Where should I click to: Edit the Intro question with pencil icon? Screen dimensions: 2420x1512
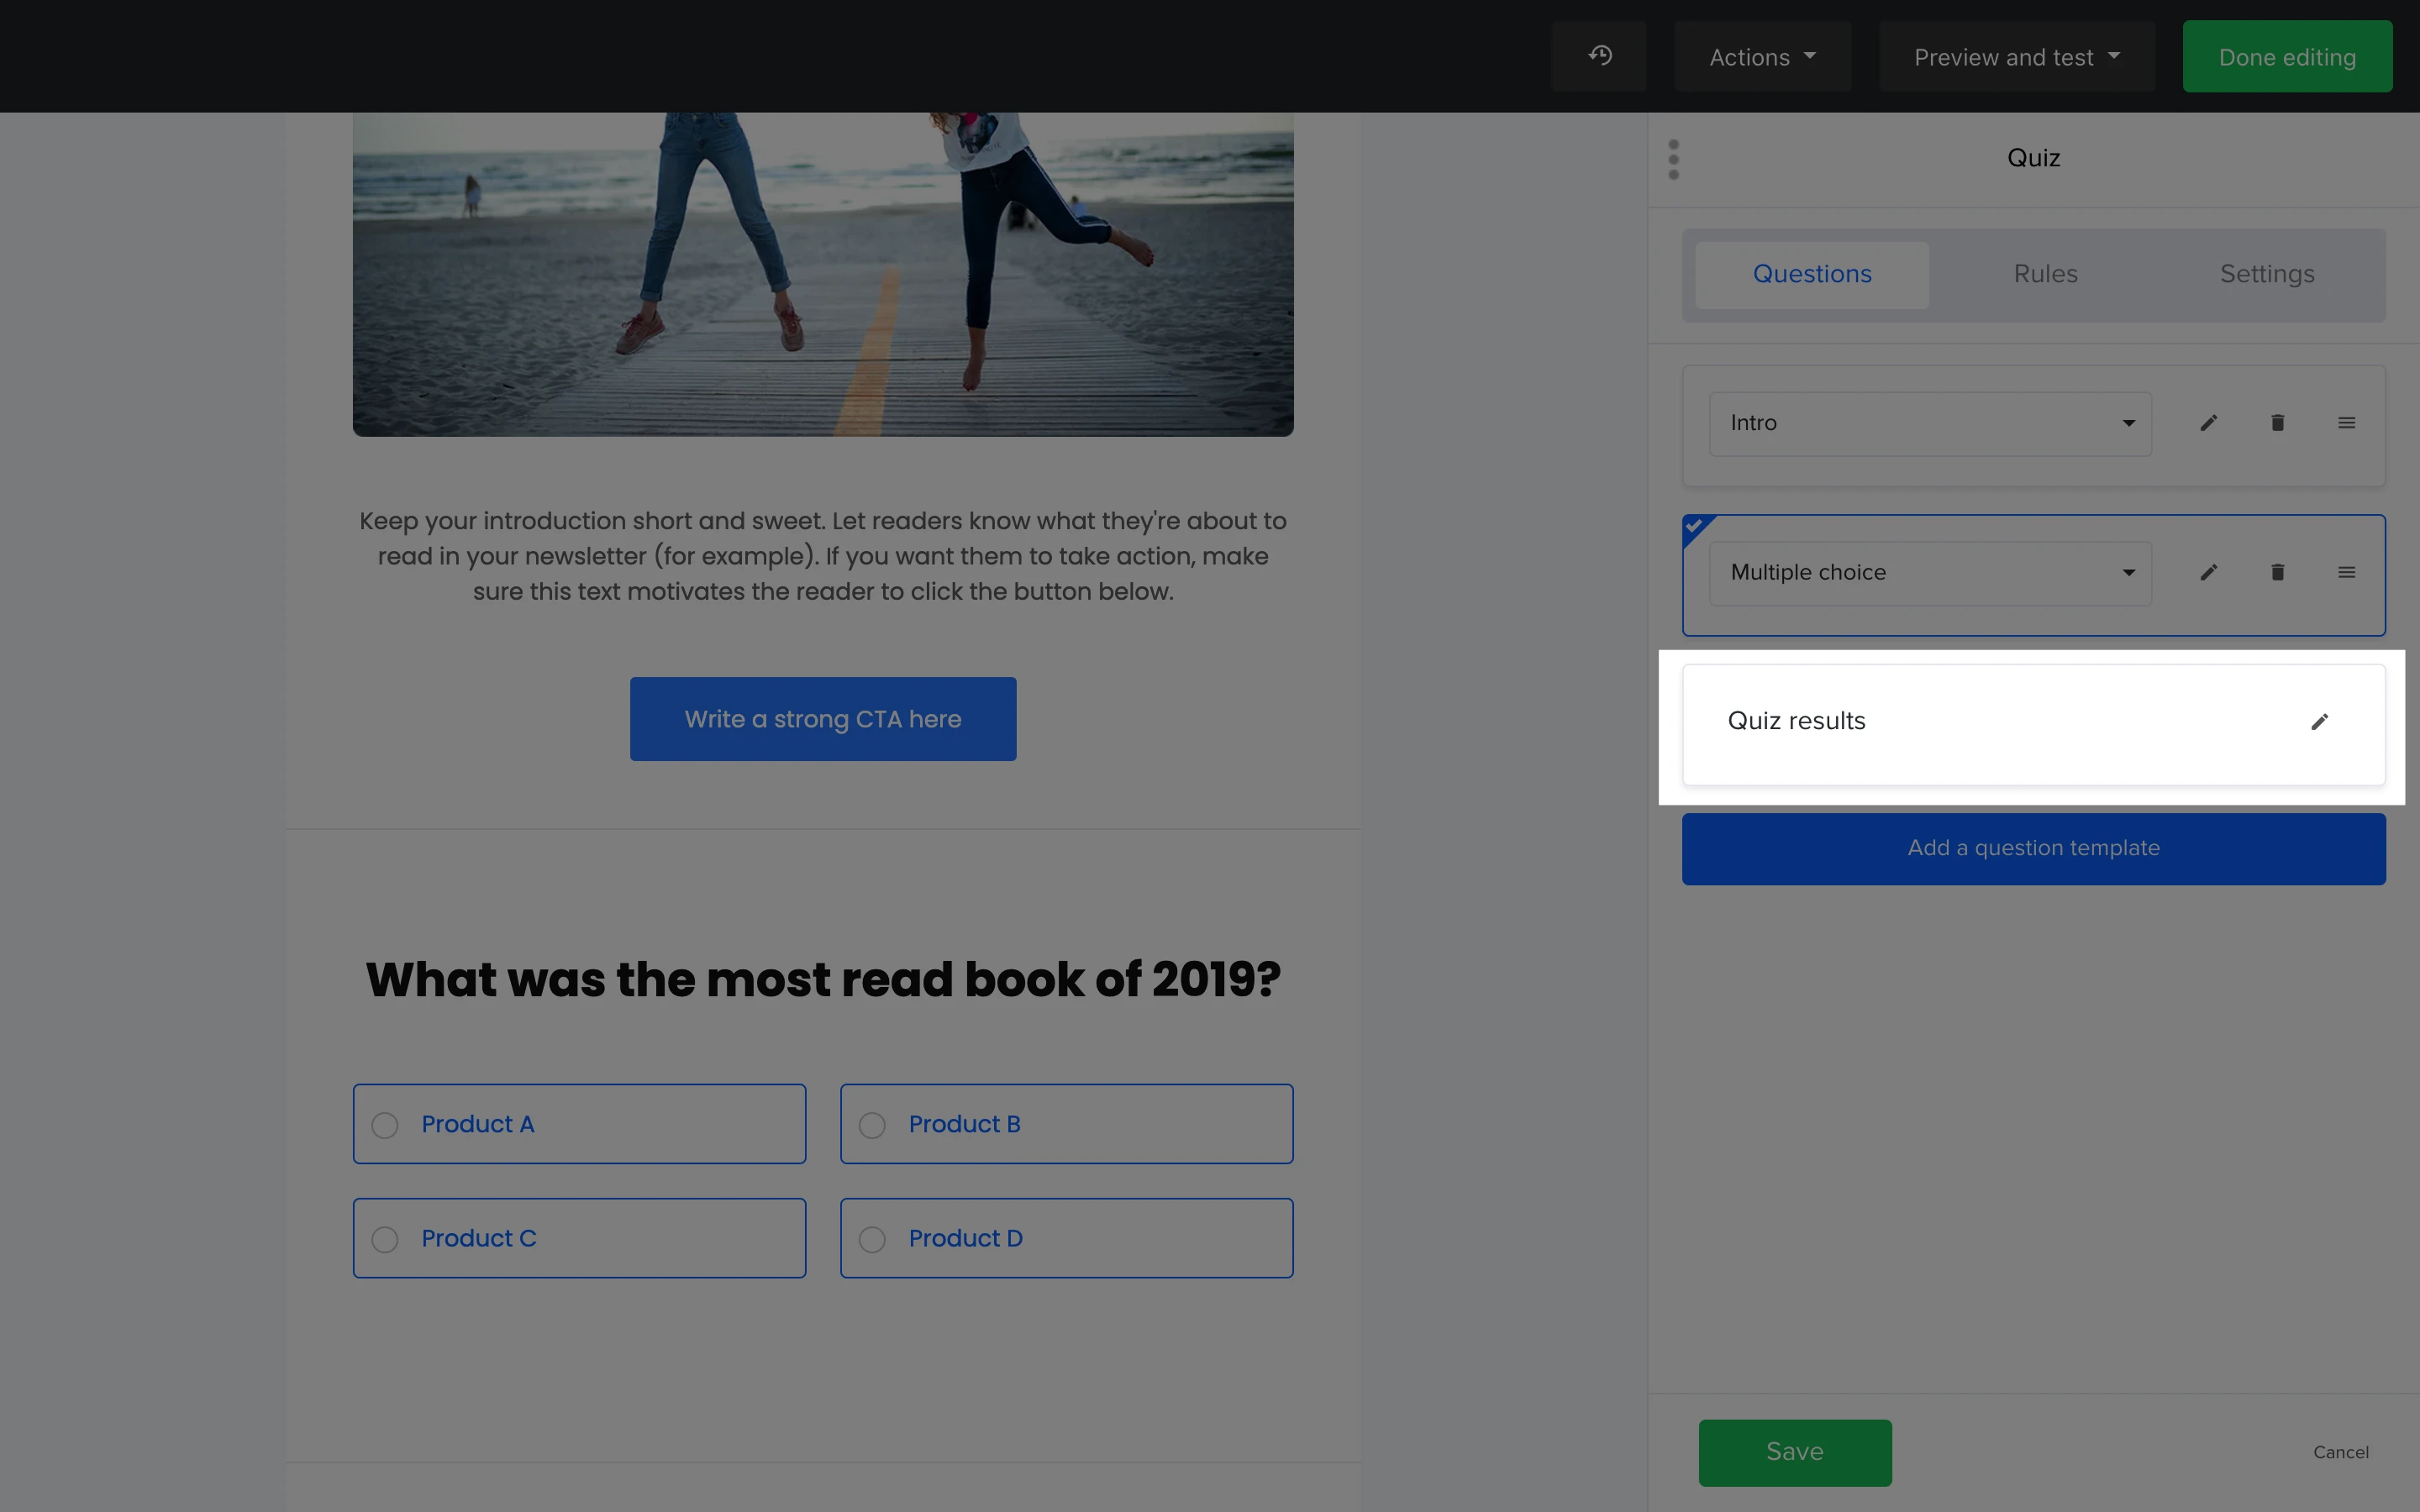2209,423
